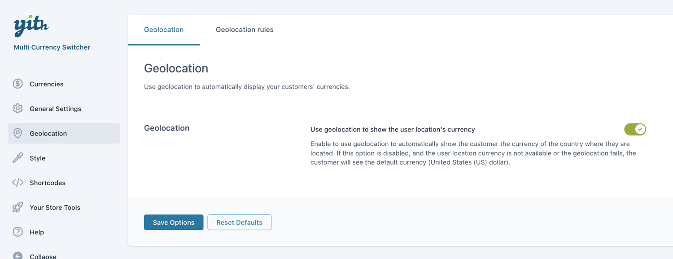The image size is (673, 259).
Task: Go to Style using its text label
Action: 37,158
